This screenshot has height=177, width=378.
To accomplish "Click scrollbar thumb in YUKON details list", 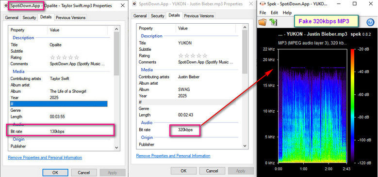I will pos(245,52).
